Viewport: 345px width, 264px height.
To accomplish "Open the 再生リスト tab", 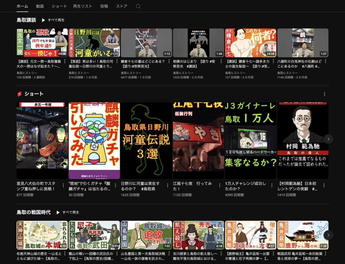I will tap(82, 6).
